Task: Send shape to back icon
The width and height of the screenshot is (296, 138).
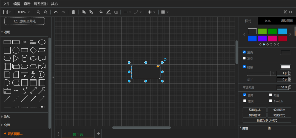Action: tap(91, 12)
